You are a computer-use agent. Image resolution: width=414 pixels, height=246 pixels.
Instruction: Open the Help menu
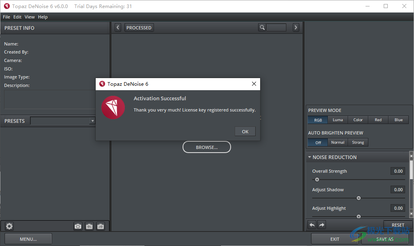tap(42, 17)
